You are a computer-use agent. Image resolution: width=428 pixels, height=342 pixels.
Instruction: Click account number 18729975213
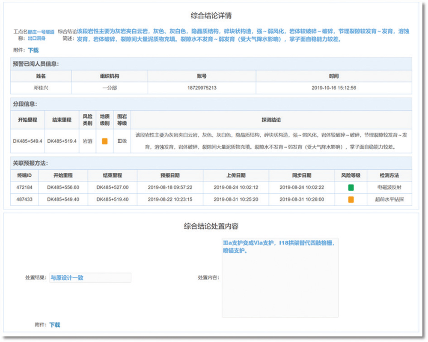[202, 88]
